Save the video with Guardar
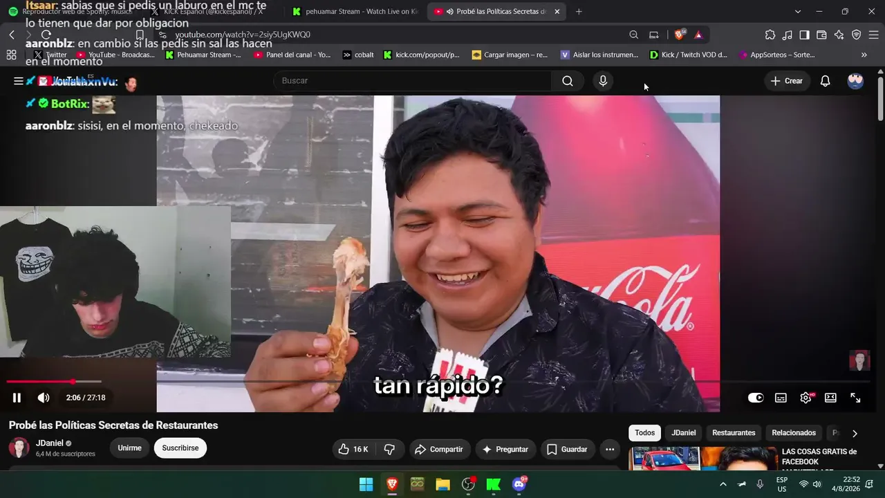 point(567,450)
